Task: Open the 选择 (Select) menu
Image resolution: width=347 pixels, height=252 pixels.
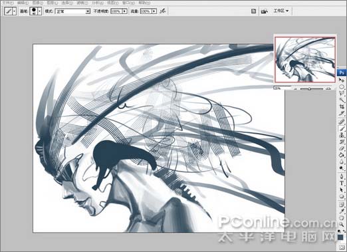Action: pos(67,3)
